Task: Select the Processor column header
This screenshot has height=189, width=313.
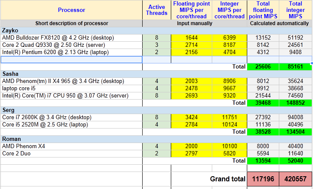Action: [x=71, y=10]
